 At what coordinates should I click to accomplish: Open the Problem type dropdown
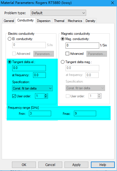(x=58, y=13)
